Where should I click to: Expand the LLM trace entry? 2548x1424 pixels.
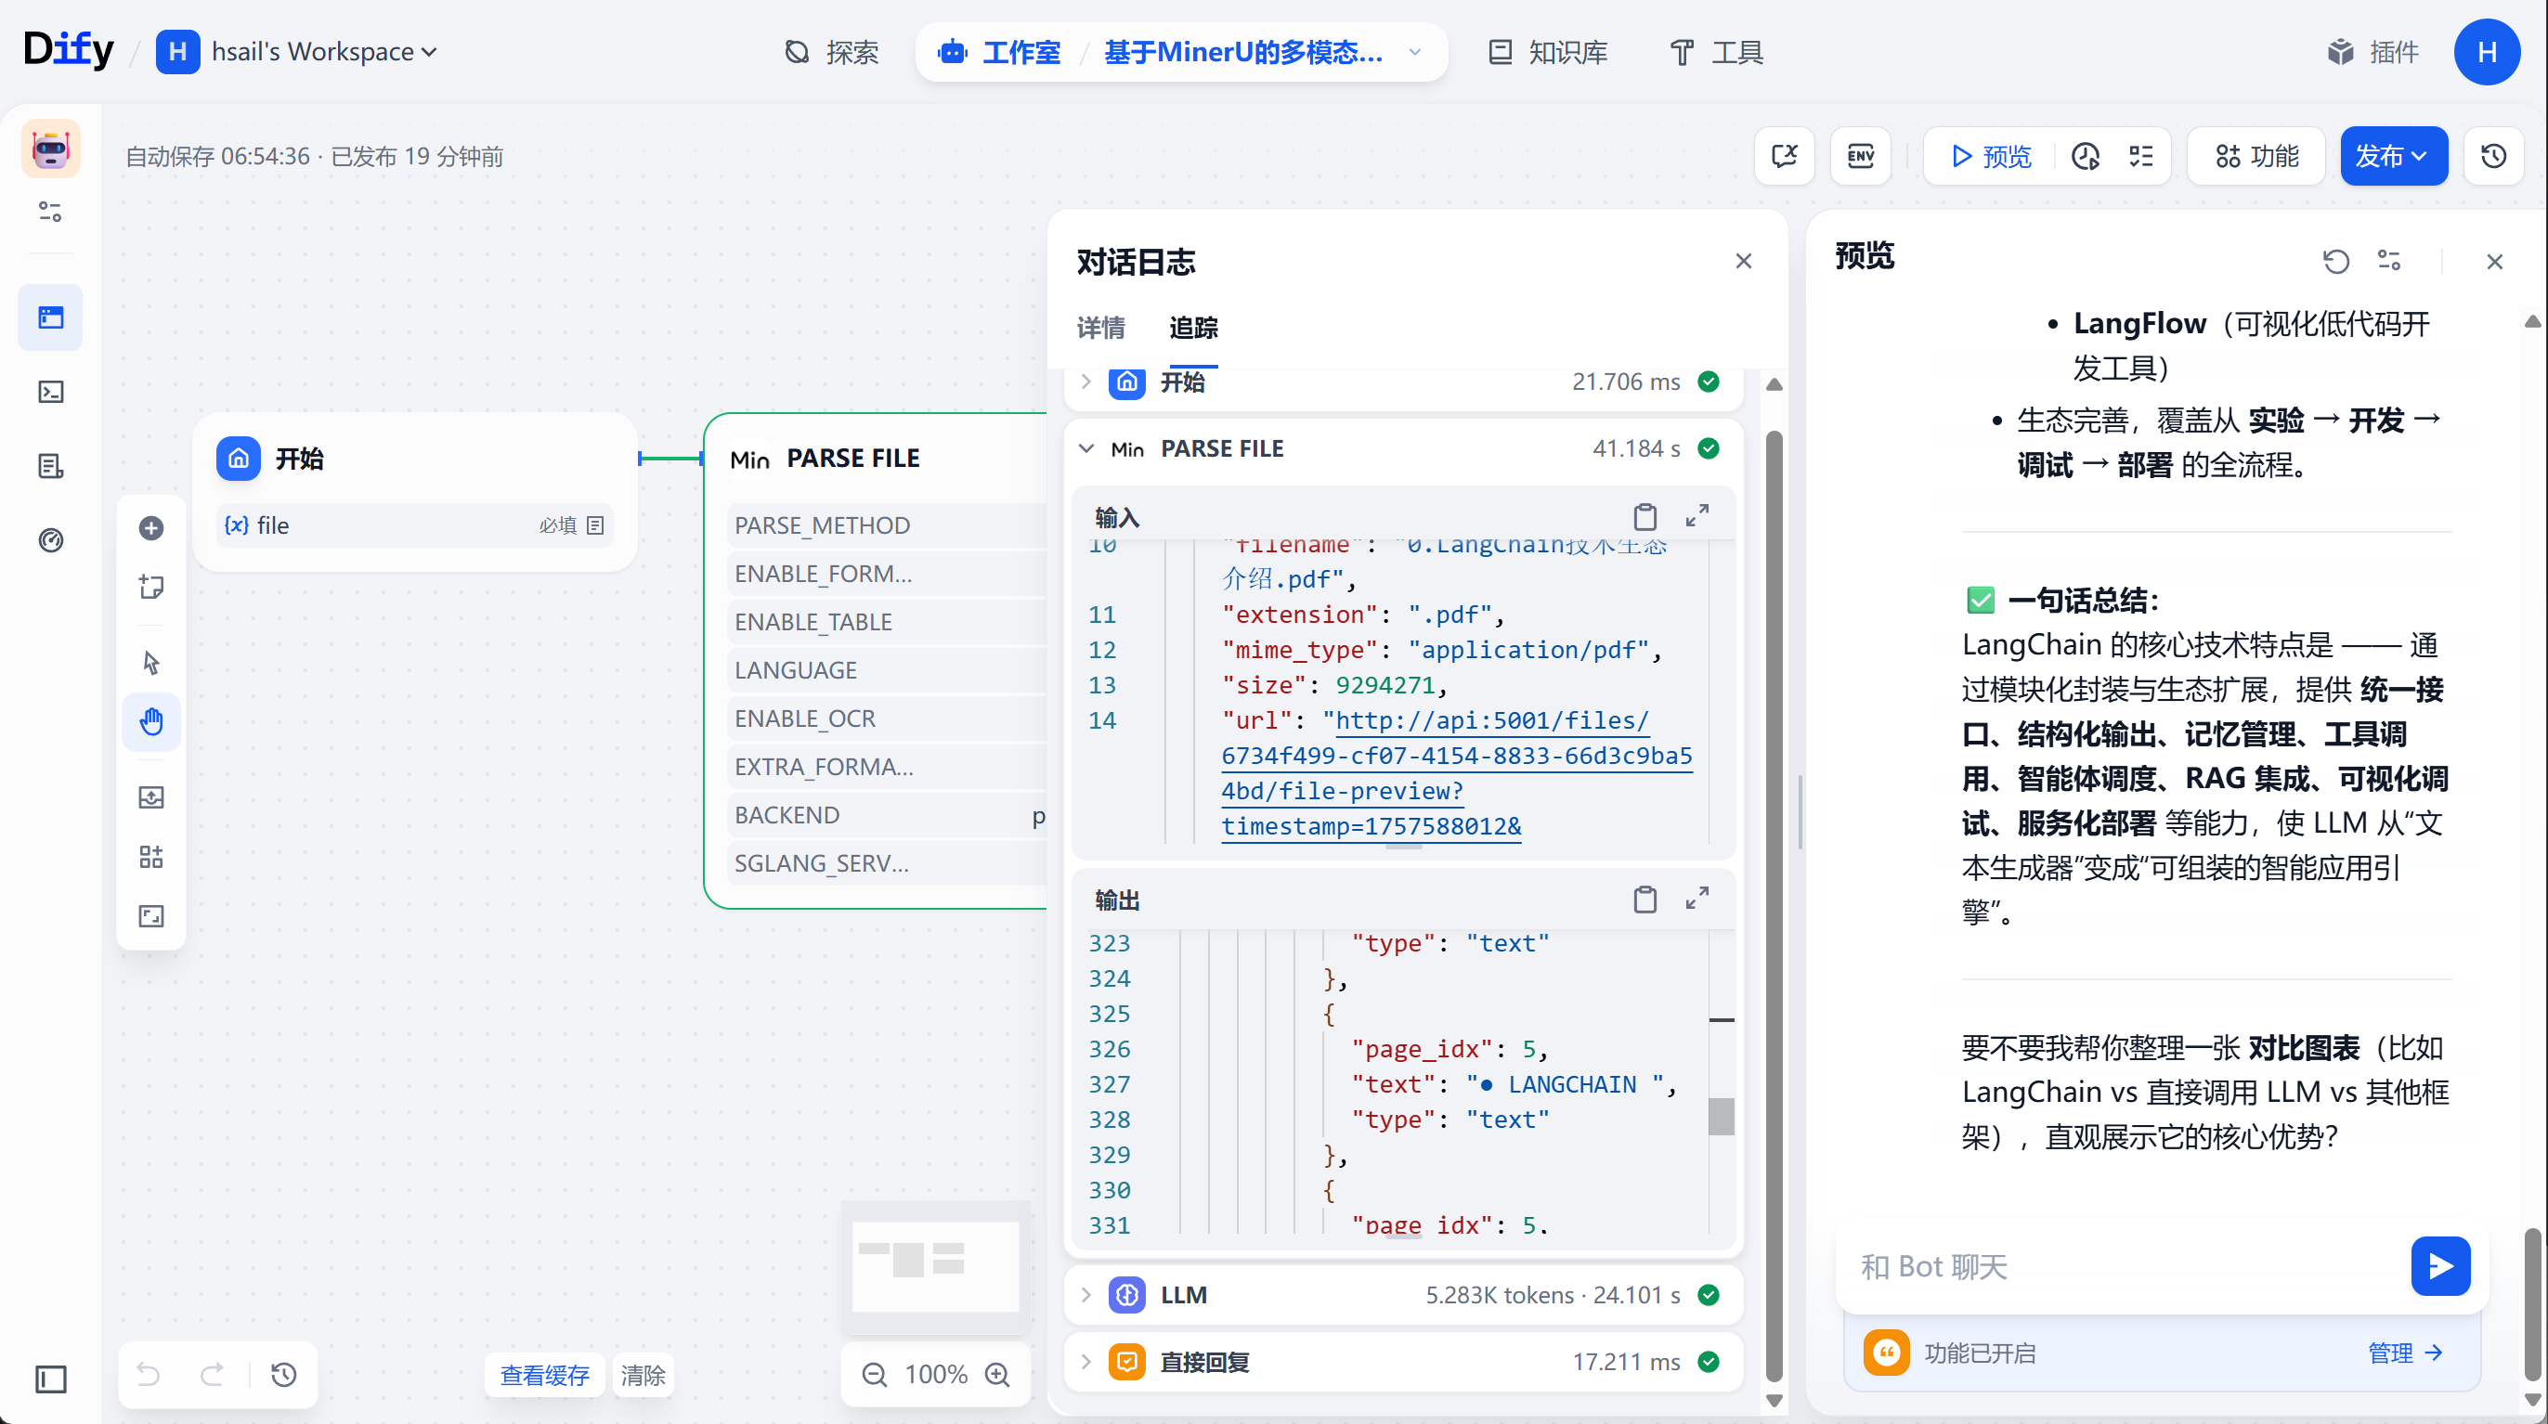pyautogui.click(x=1086, y=1294)
